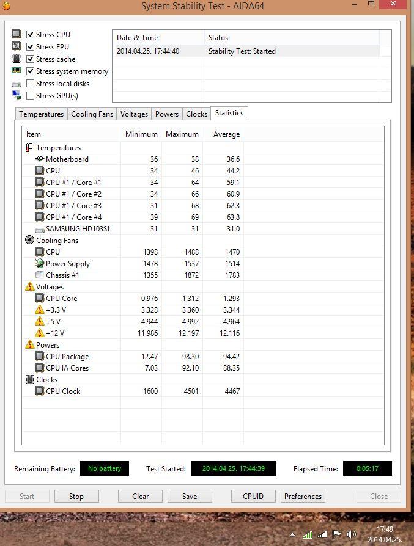The image size is (414, 546).
Task: Click the Core #3 temperature label
Action: (x=73, y=205)
